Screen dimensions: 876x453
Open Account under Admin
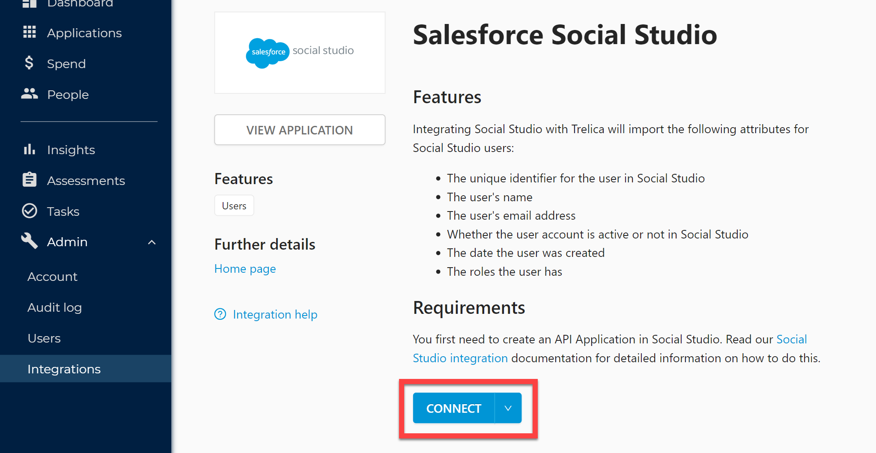pyautogui.click(x=52, y=277)
